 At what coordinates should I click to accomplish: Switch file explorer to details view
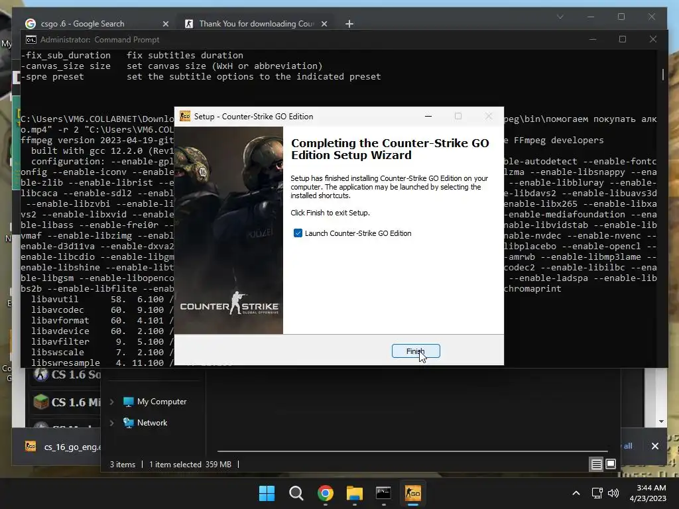596,465
